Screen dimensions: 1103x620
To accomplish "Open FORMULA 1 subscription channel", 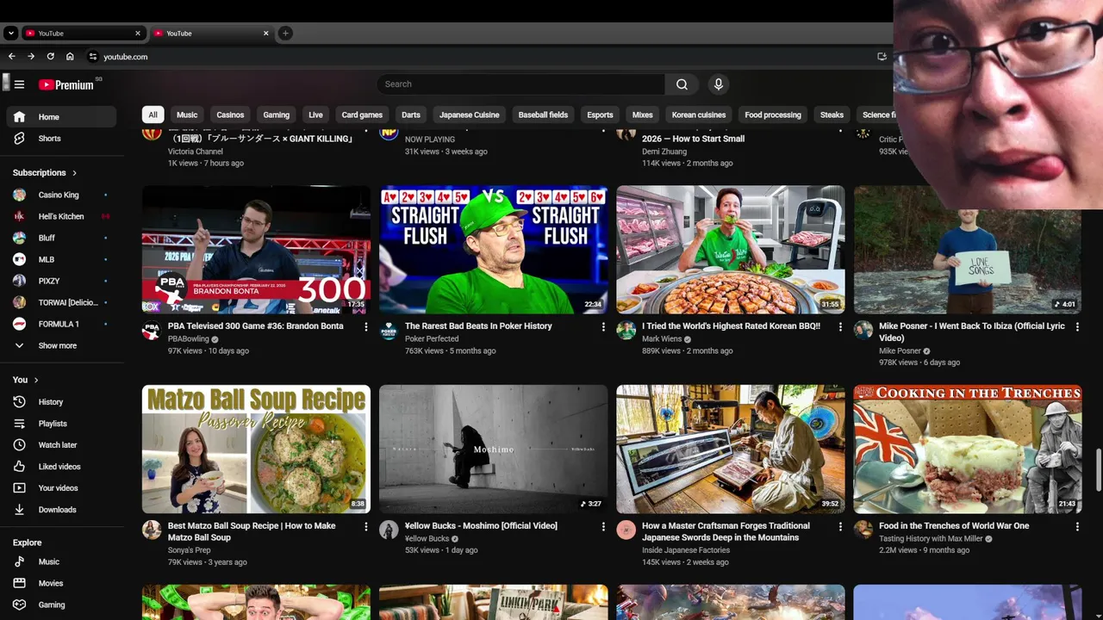I will (x=61, y=324).
